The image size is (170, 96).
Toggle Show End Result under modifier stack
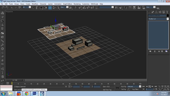point(155,51)
